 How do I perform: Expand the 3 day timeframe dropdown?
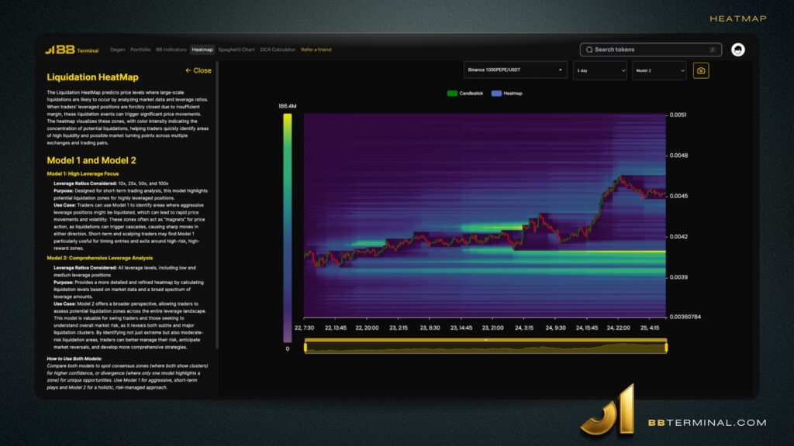tap(599, 70)
